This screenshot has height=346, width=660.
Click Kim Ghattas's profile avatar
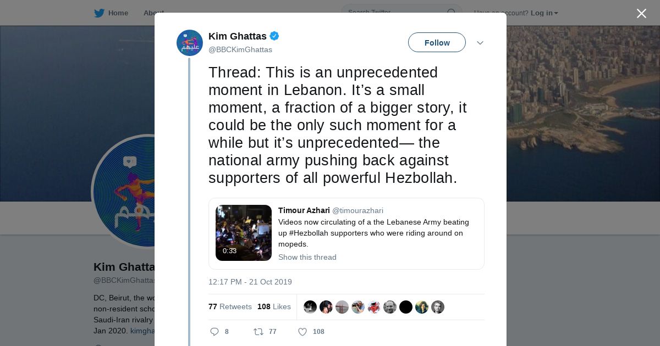(190, 43)
